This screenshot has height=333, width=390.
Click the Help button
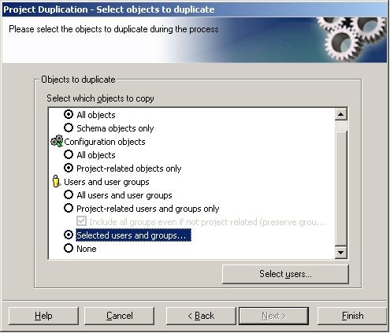tap(43, 316)
